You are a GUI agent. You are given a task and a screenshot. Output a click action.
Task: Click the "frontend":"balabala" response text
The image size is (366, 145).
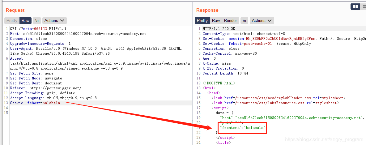tap(243, 128)
